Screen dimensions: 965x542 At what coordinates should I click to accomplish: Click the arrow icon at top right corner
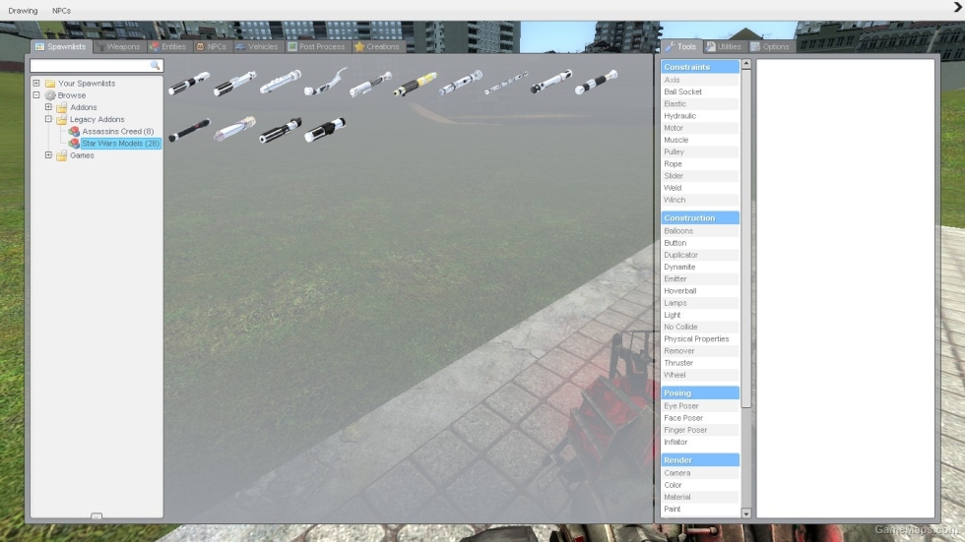coord(957,7)
